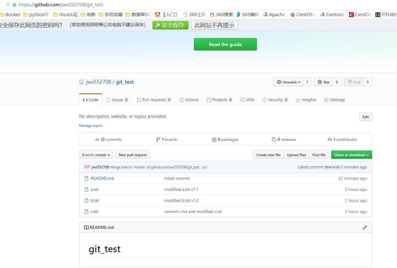
Task: Open the README.md file link
Action: point(102,178)
